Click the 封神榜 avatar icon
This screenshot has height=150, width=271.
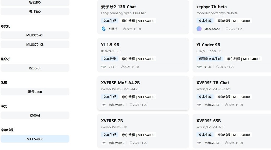pyautogui.click(x=104, y=29)
